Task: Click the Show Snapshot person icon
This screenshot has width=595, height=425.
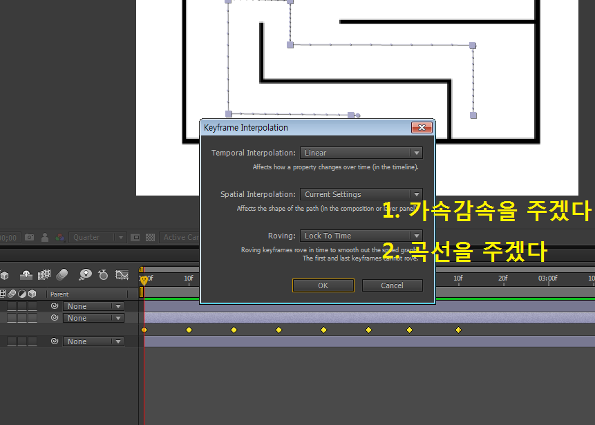Action: click(x=45, y=237)
